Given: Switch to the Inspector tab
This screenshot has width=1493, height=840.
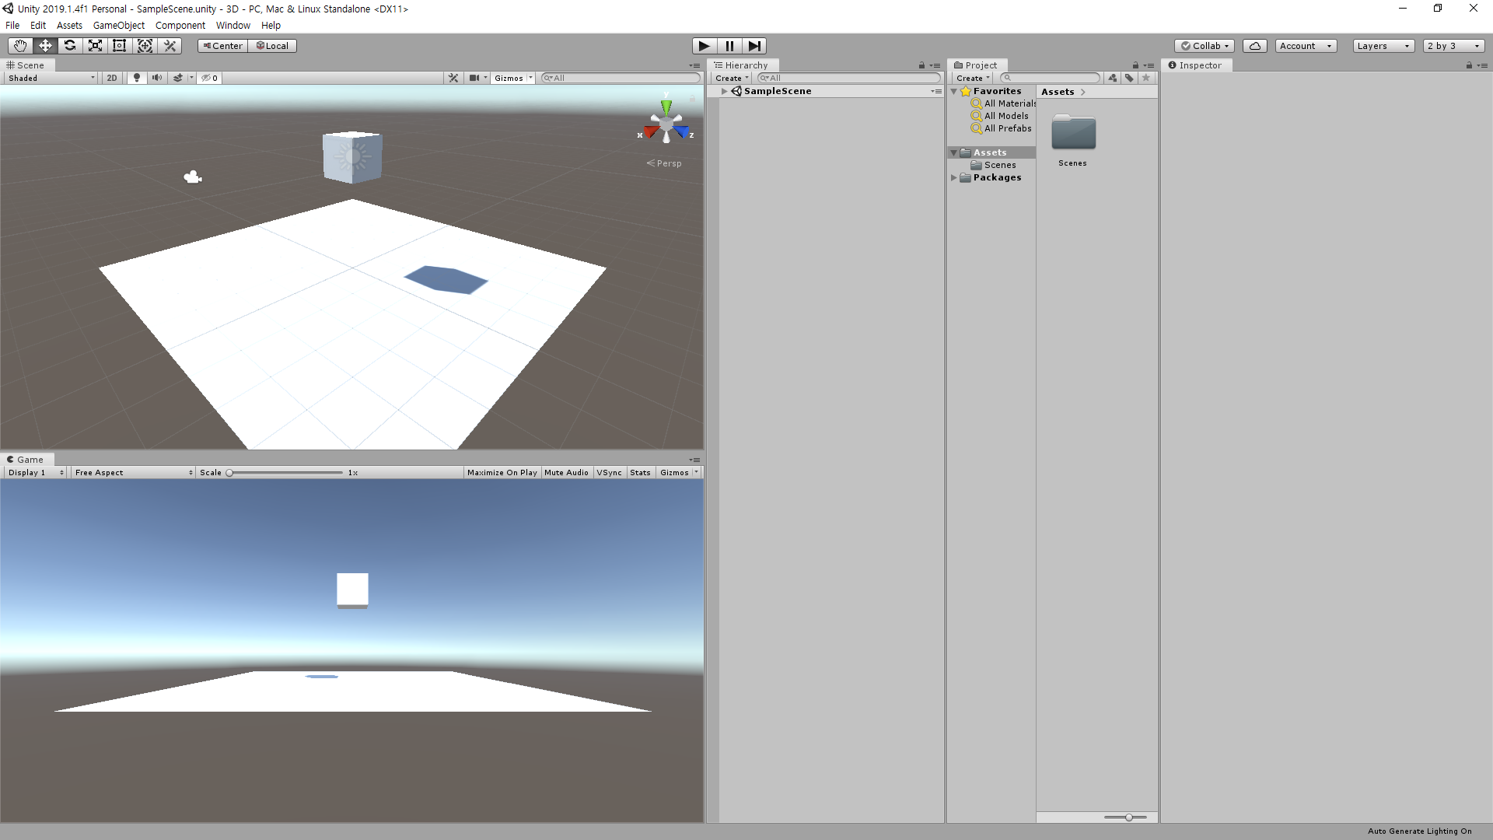Looking at the screenshot, I should coord(1199,65).
